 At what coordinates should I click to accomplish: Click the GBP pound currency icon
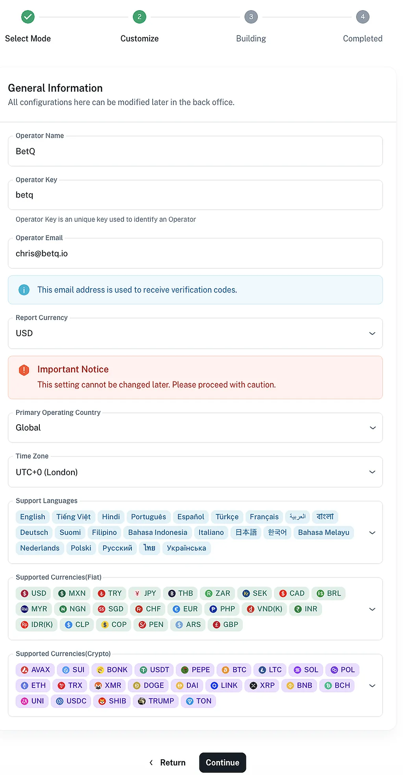pos(216,625)
